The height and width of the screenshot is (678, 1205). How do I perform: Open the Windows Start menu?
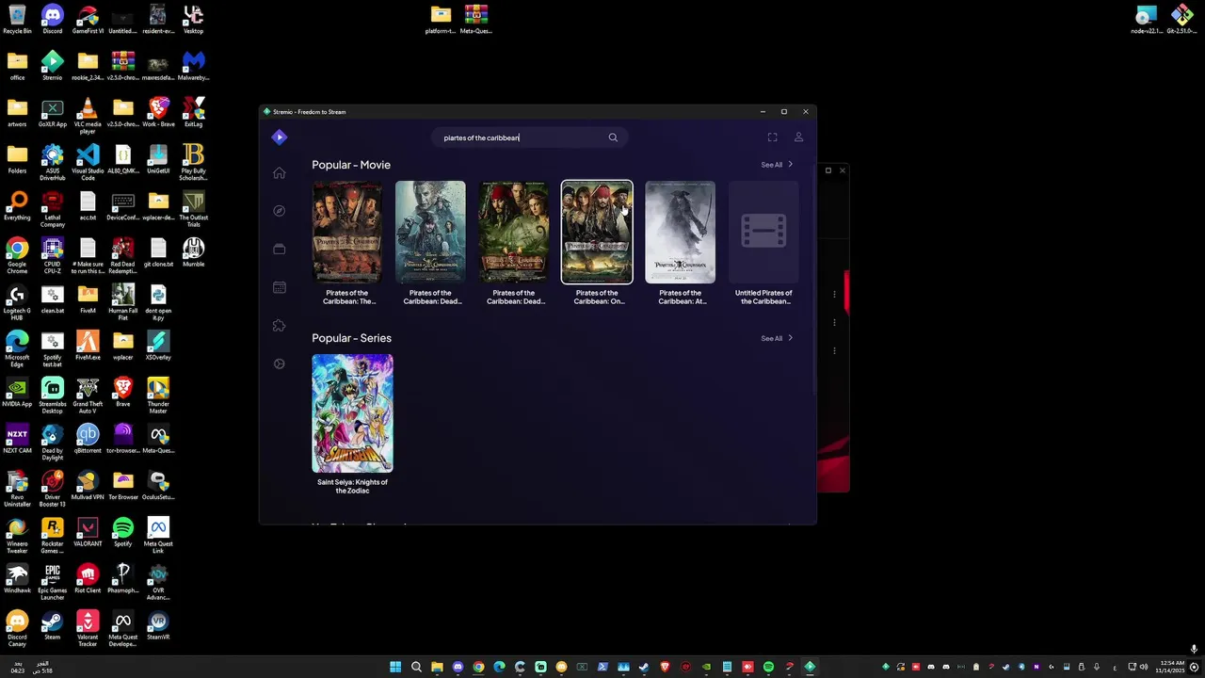[395, 667]
